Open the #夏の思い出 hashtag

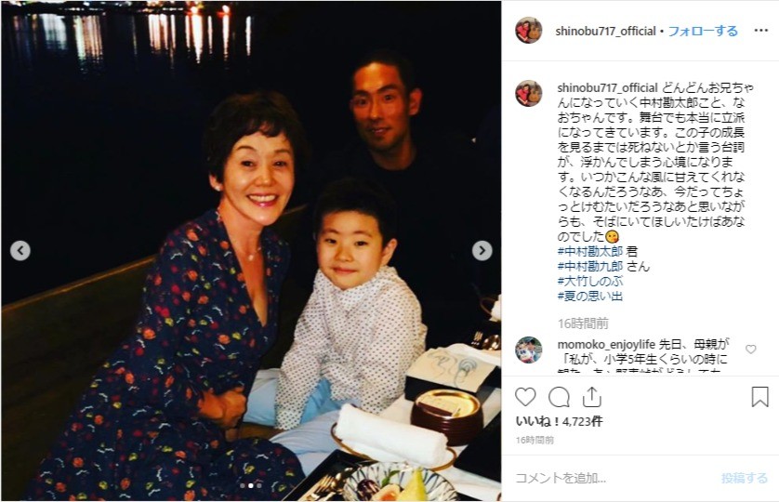590,297
